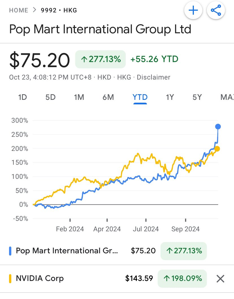Viewport: 234px width, 299px height.
Task: Select the 6M time range
Action: click(x=108, y=97)
